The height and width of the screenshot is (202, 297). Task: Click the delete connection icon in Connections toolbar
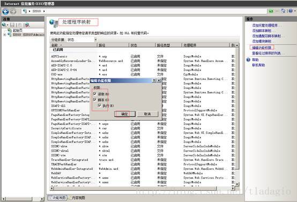tap(27, 25)
